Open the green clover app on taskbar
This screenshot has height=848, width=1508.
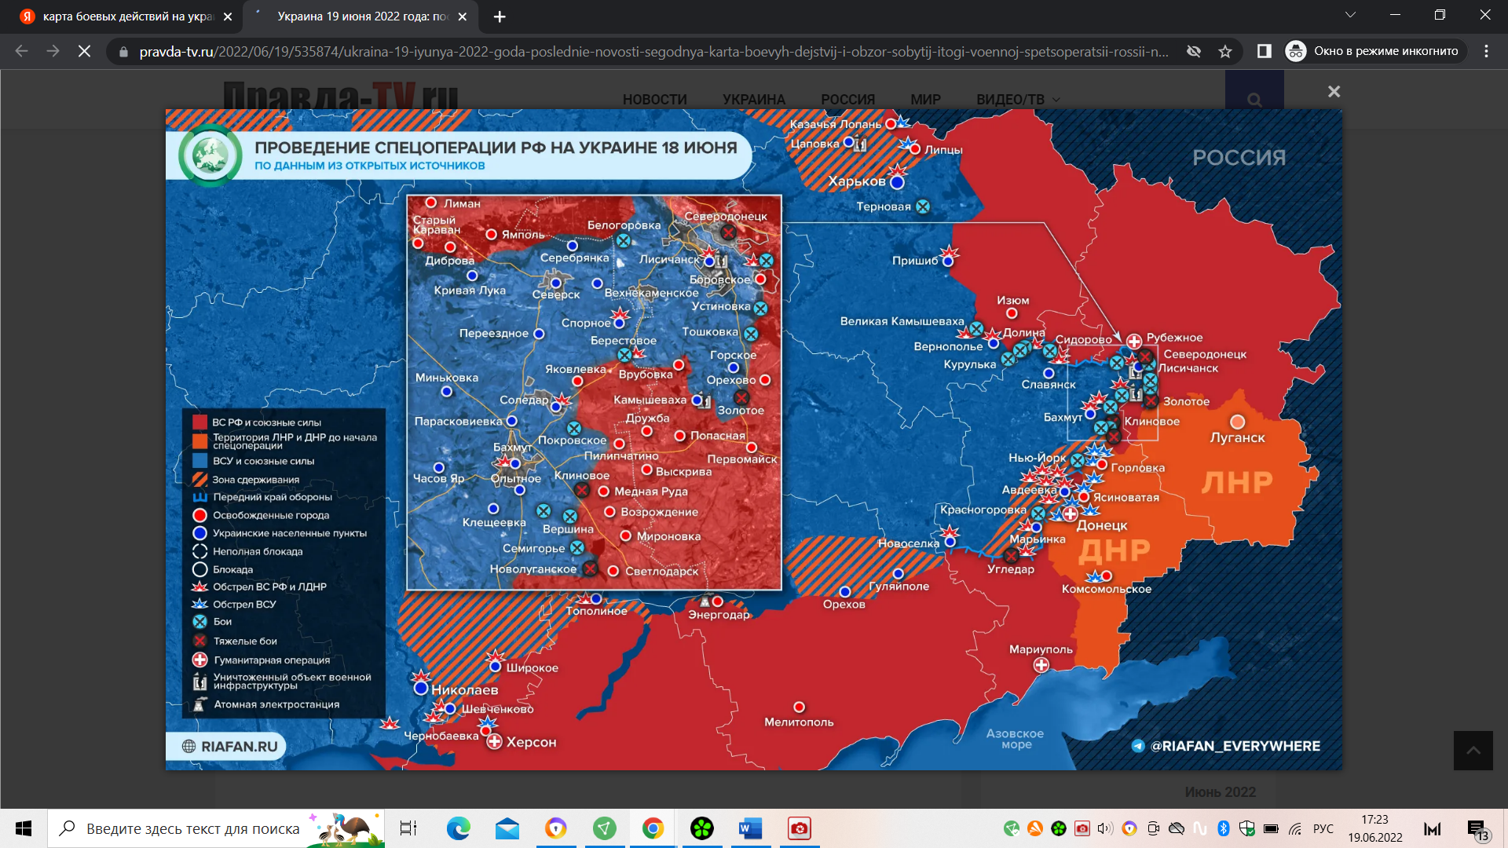pos(702,828)
